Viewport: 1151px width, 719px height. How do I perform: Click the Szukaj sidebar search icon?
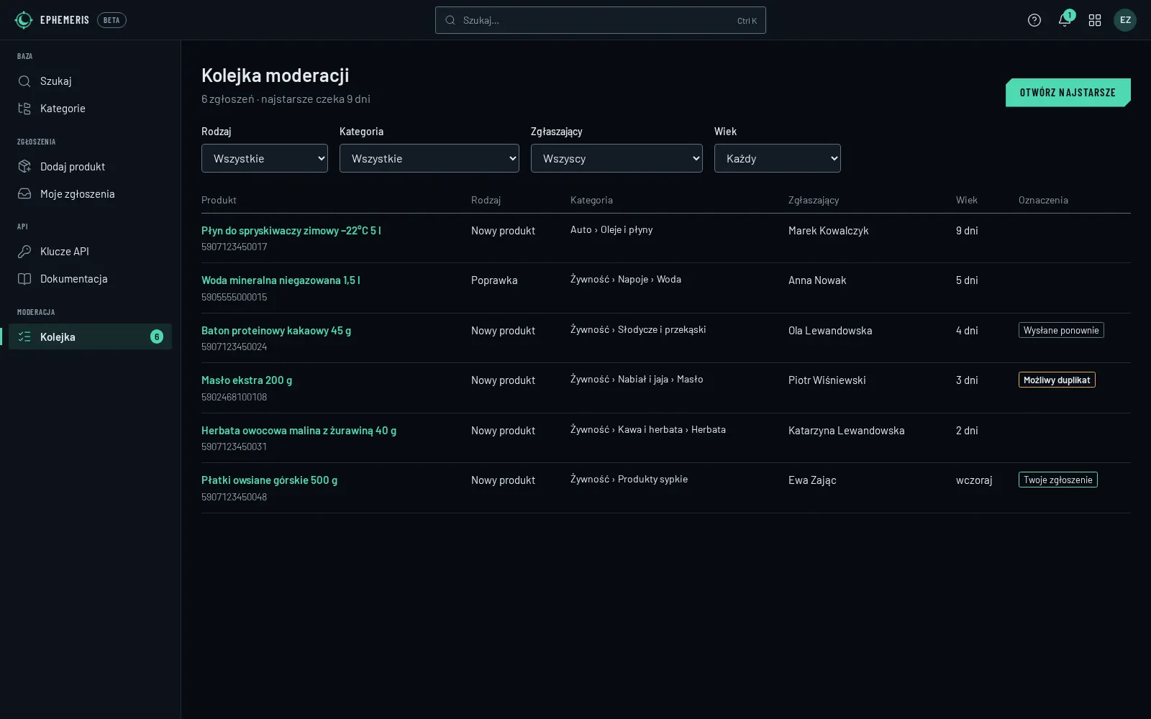tap(24, 81)
